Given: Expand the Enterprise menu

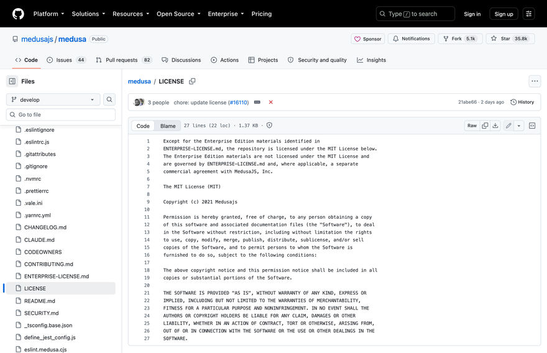Looking at the screenshot, I should (226, 14).
